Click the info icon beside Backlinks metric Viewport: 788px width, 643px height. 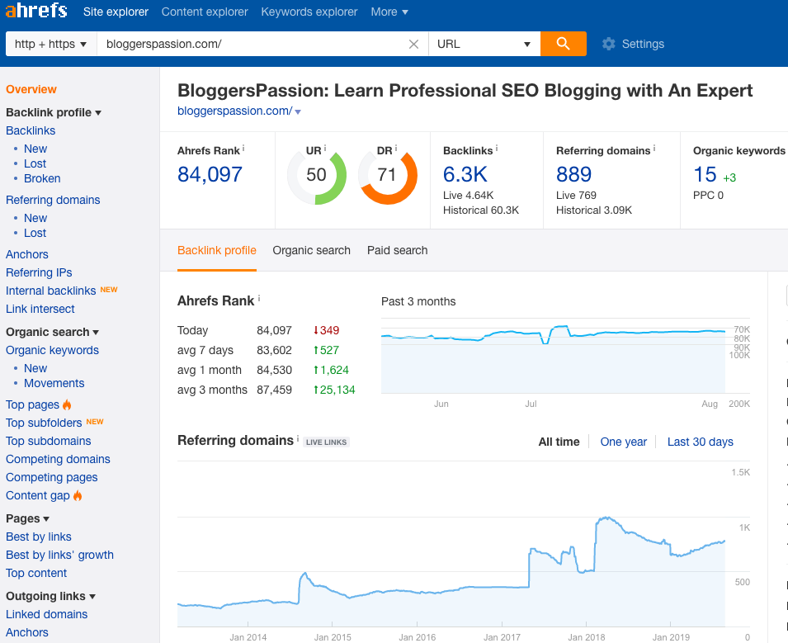pyautogui.click(x=497, y=149)
